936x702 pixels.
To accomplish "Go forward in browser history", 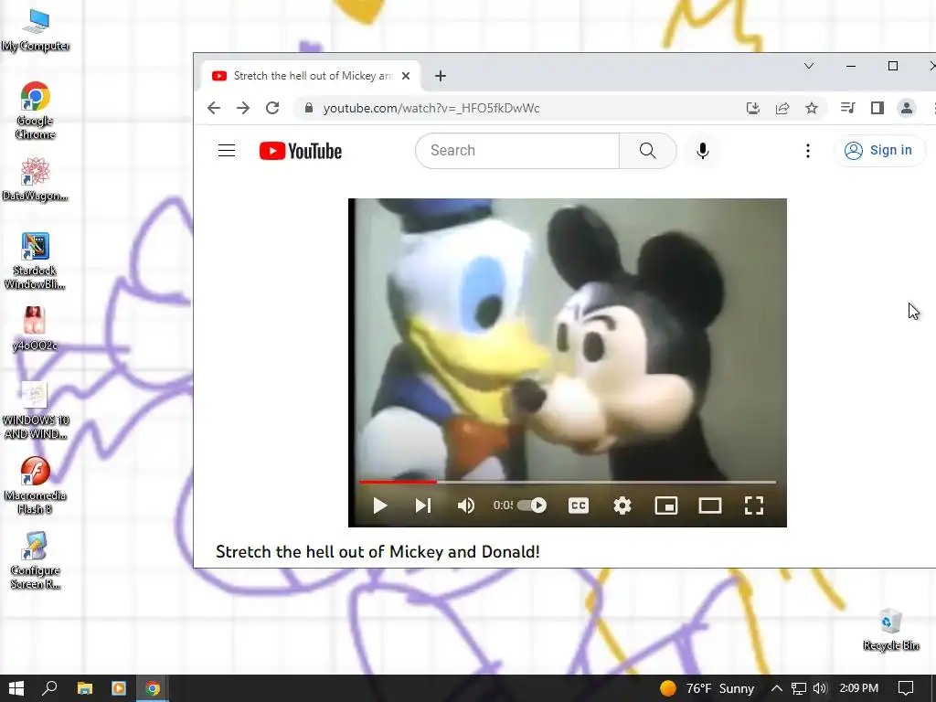I will pos(243,108).
